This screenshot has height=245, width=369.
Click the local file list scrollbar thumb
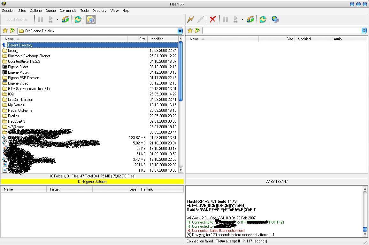pyautogui.click(x=181, y=71)
